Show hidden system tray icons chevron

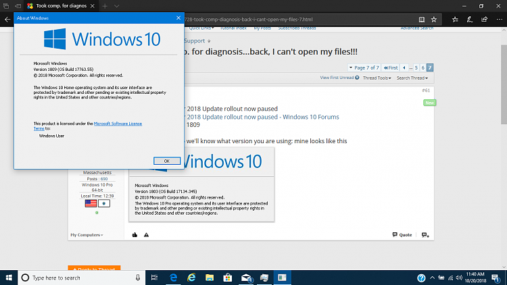[433, 278]
